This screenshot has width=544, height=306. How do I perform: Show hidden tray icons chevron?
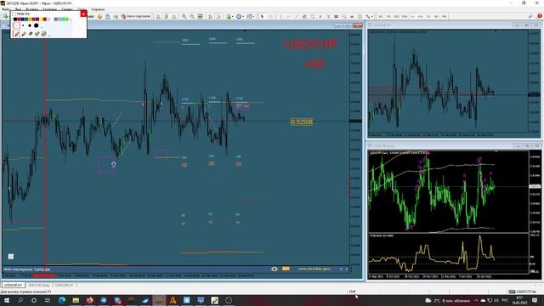coord(476,300)
